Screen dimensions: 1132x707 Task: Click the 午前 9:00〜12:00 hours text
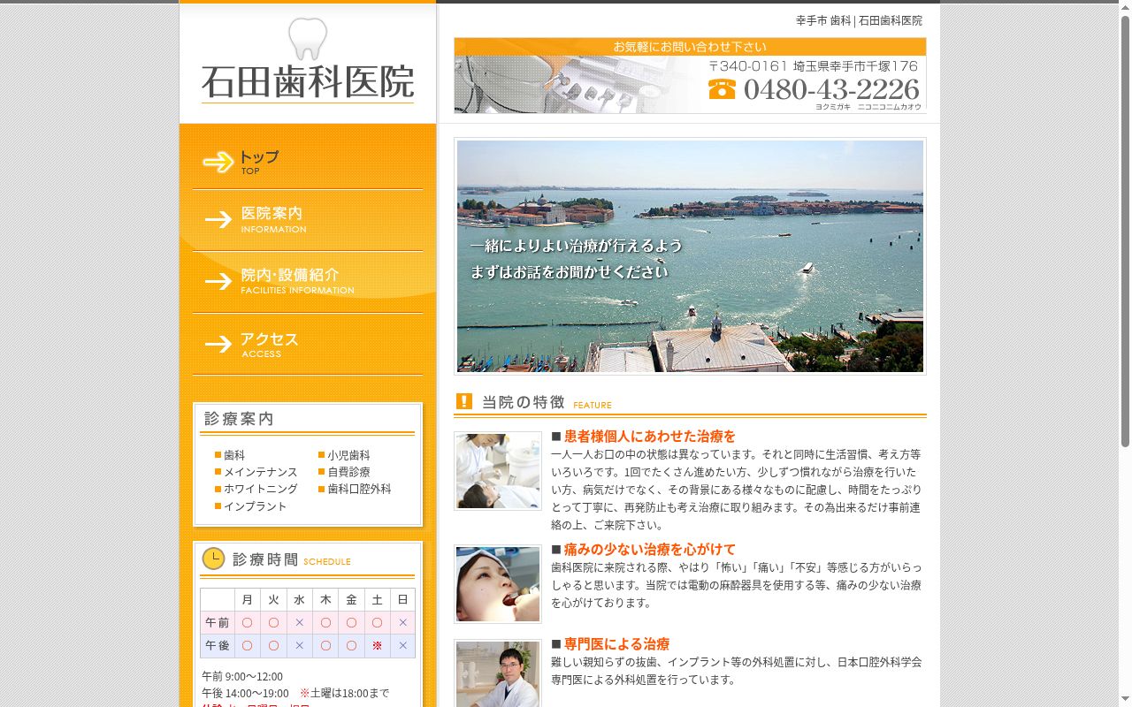click(242, 677)
